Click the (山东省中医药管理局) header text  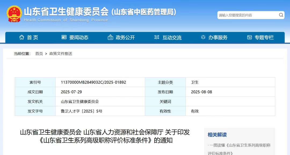point(144,12)
